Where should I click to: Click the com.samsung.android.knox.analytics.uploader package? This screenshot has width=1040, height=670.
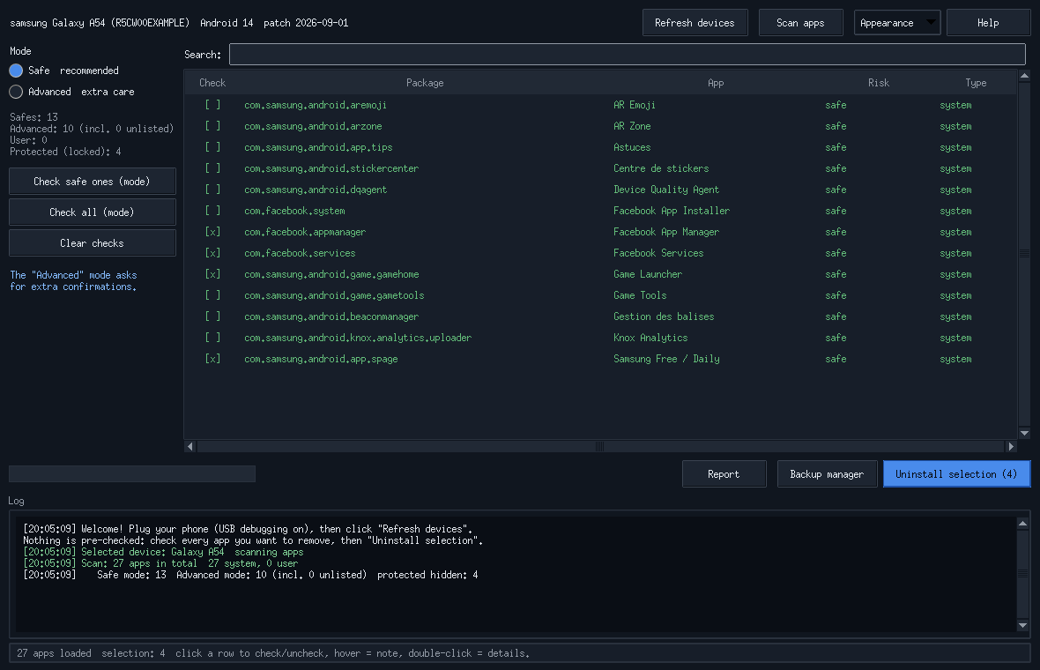(358, 338)
